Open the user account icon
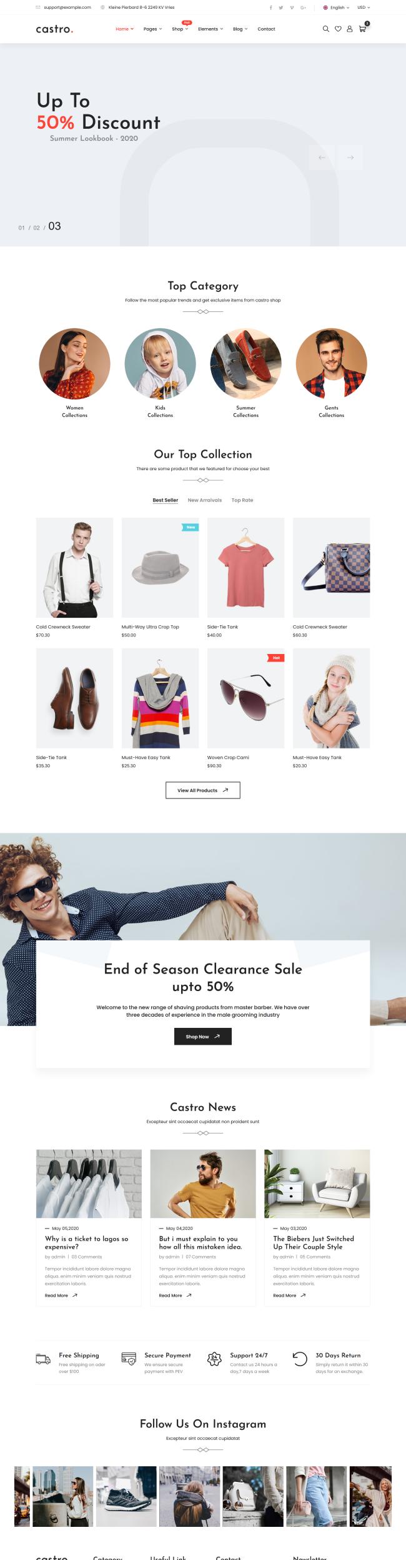406x1560 pixels. [350, 29]
